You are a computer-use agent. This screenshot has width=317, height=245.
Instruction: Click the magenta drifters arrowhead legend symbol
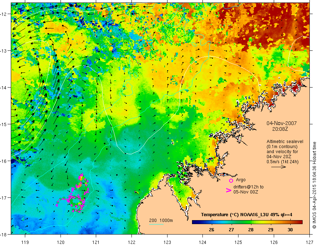[x=228, y=190]
